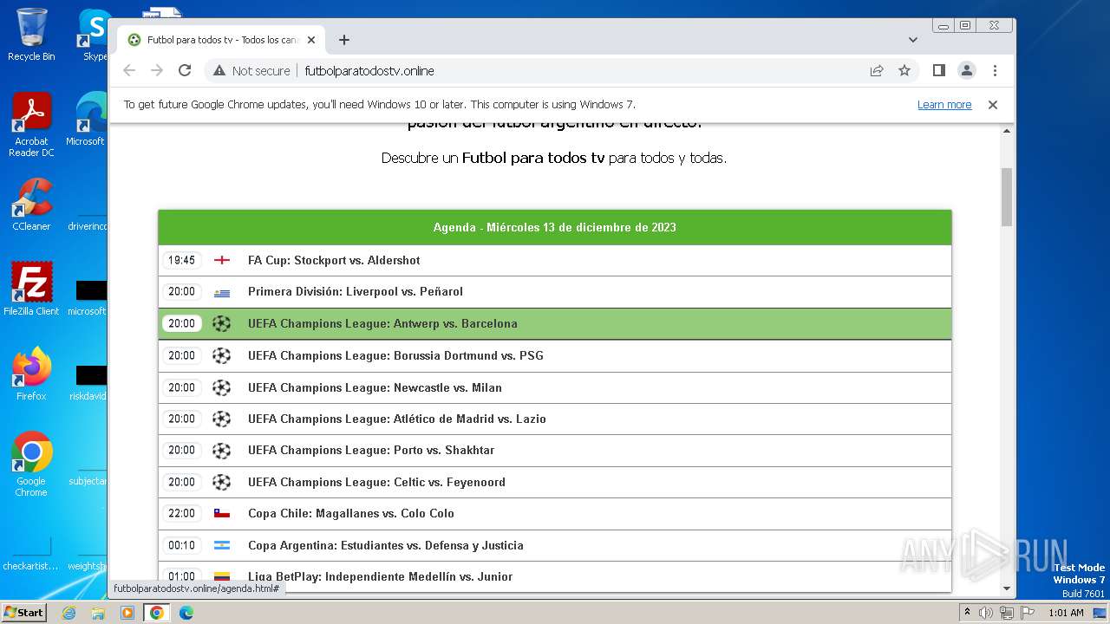Open Atlético de Madrid vs. Lazio match
Viewport: 1110px width, 624px height.
pyautogui.click(x=555, y=419)
